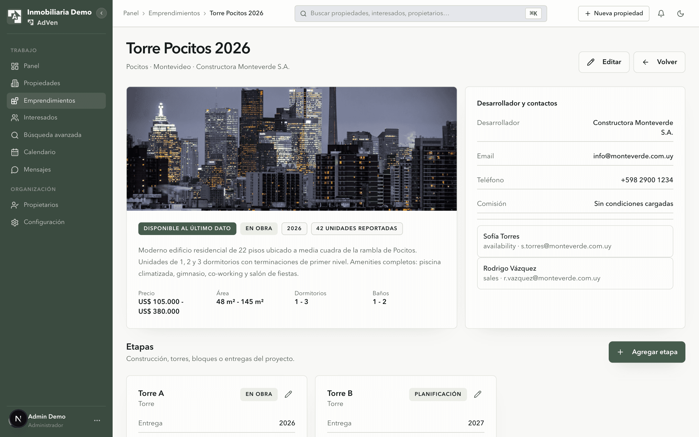This screenshot has height=437, width=699.
Task: Edit Torre A stage pencil icon
Action: tap(288, 394)
